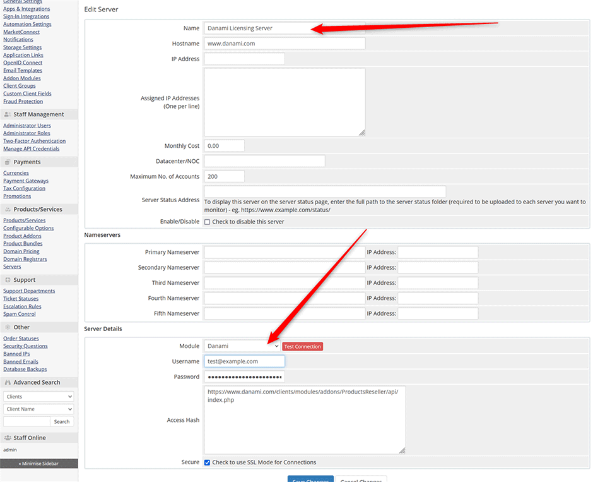Open the Servers link in sidebar
This screenshot has height=482, width=593.
tap(12, 267)
